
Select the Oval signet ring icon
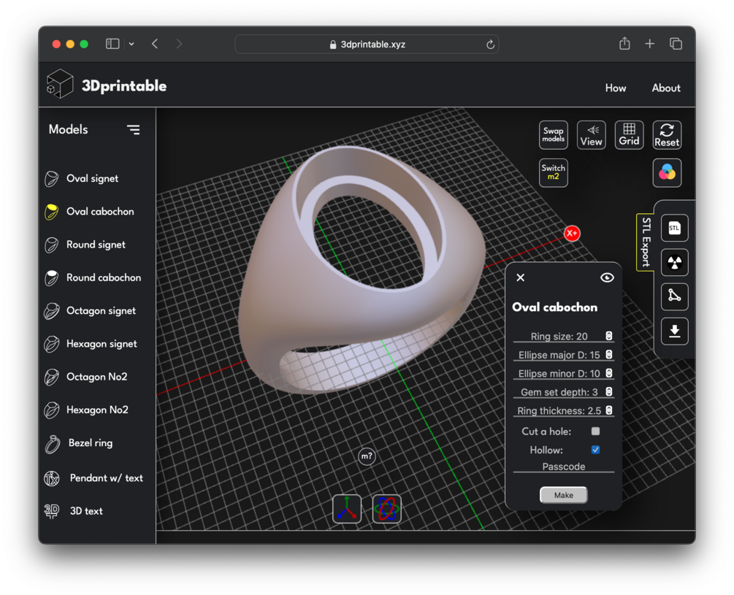52,179
